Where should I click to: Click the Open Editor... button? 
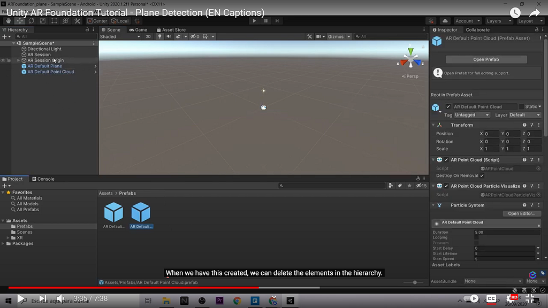tap(521, 213)
